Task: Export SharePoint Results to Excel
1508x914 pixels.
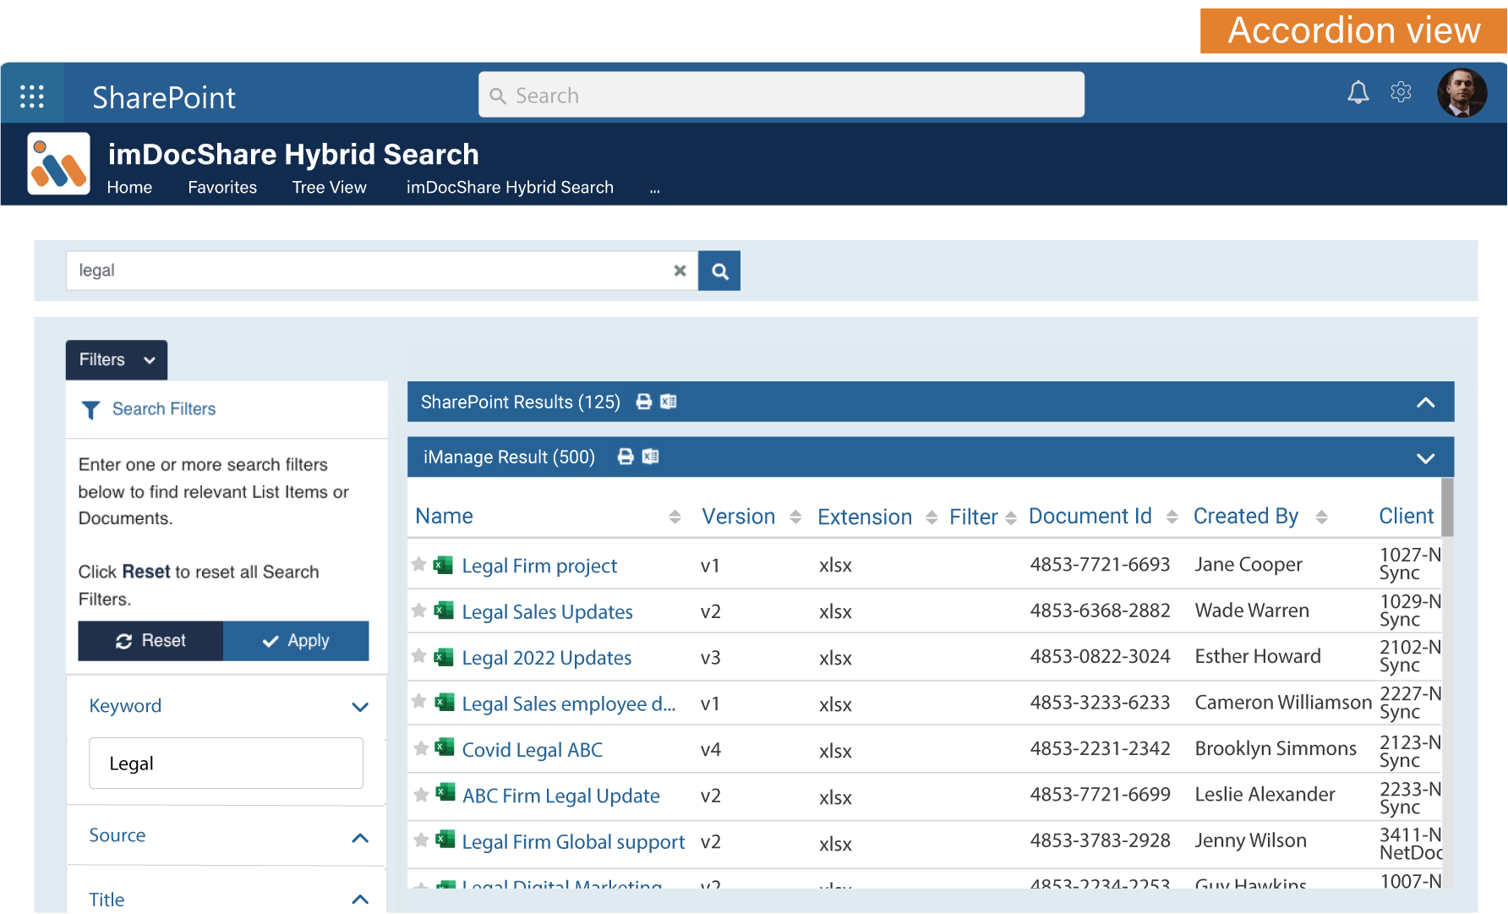Action: pos(669,402)
